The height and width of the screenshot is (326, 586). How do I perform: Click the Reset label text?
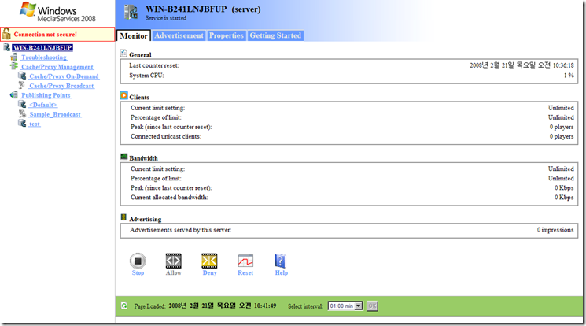[x=245, y=273]
